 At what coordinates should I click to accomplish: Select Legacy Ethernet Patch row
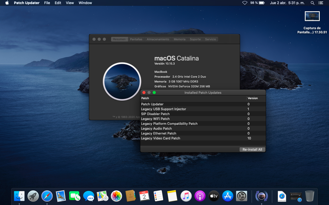[x=203, y=133]
